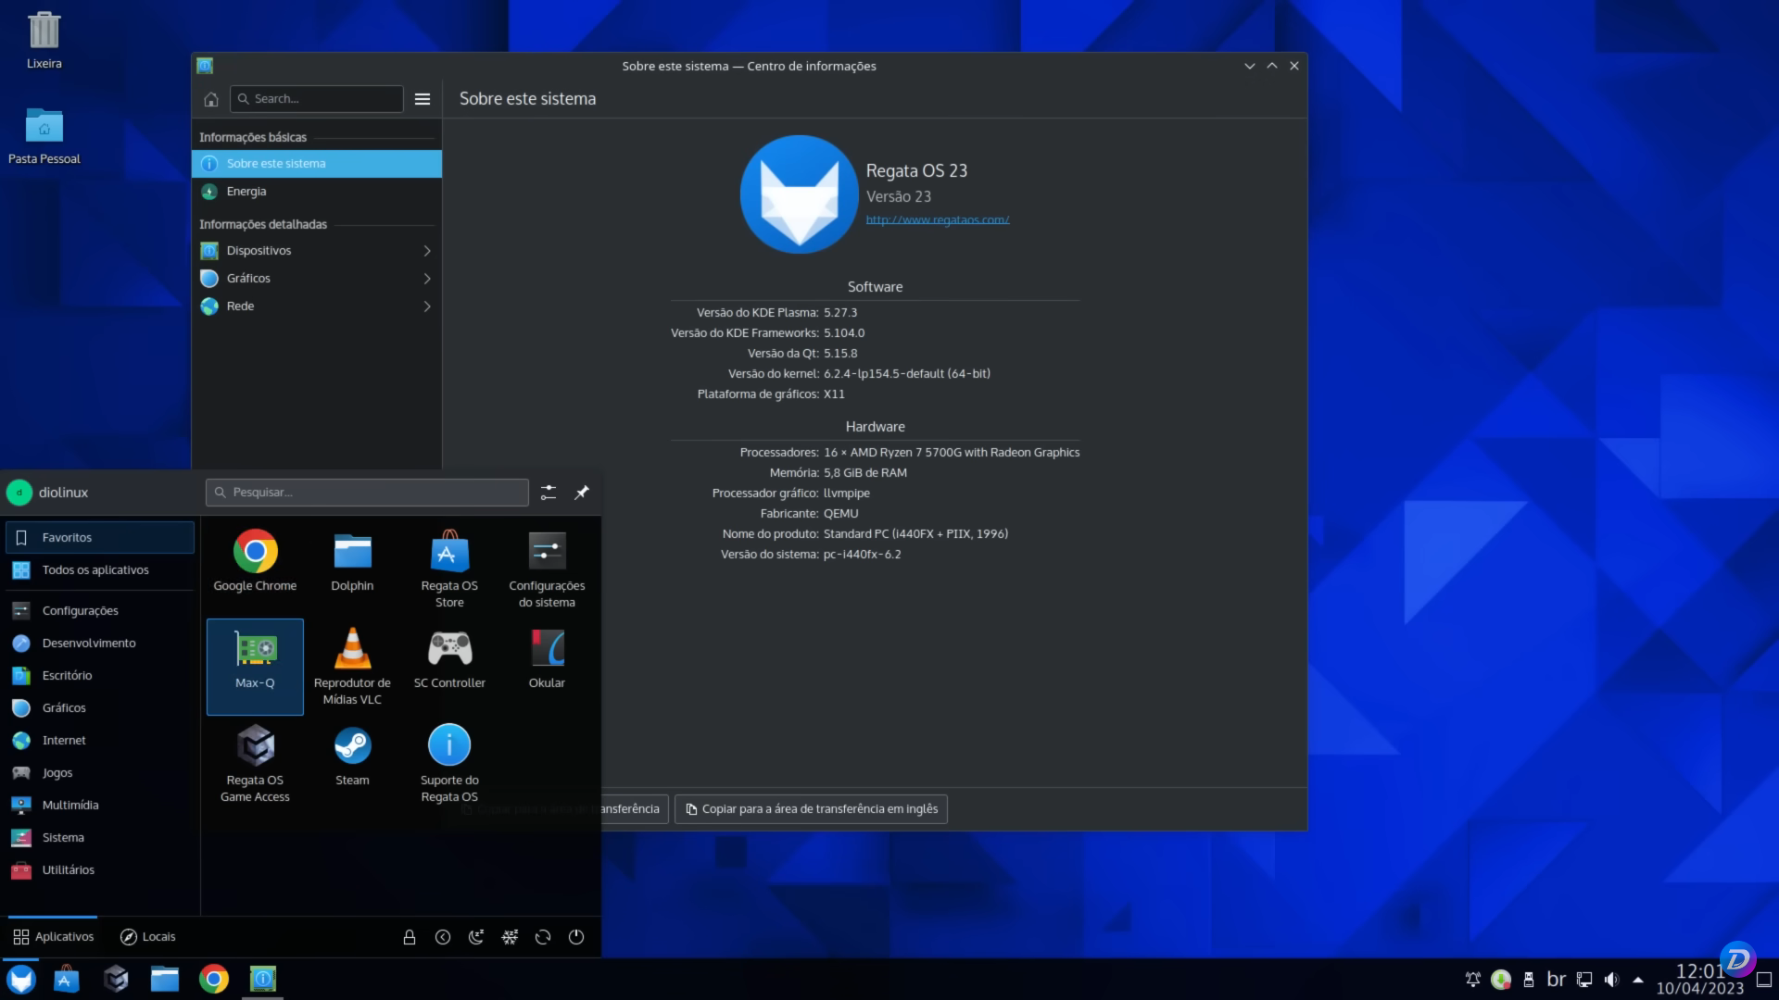
Task: Open the Regata OS Store
Action: (448, 565)
